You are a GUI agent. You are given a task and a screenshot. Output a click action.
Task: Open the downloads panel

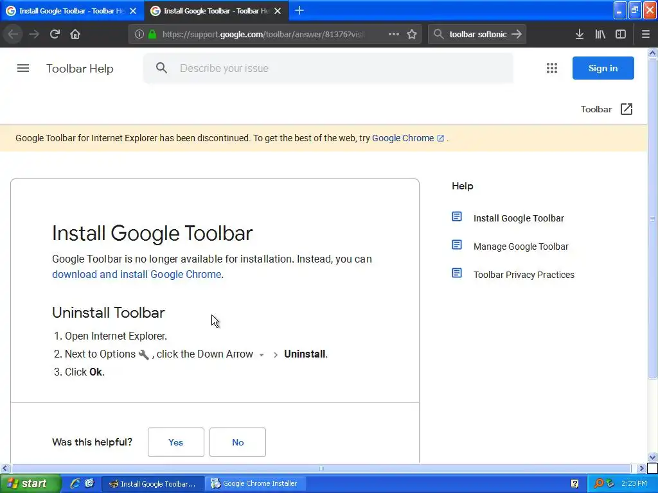[x=580, y=34]
